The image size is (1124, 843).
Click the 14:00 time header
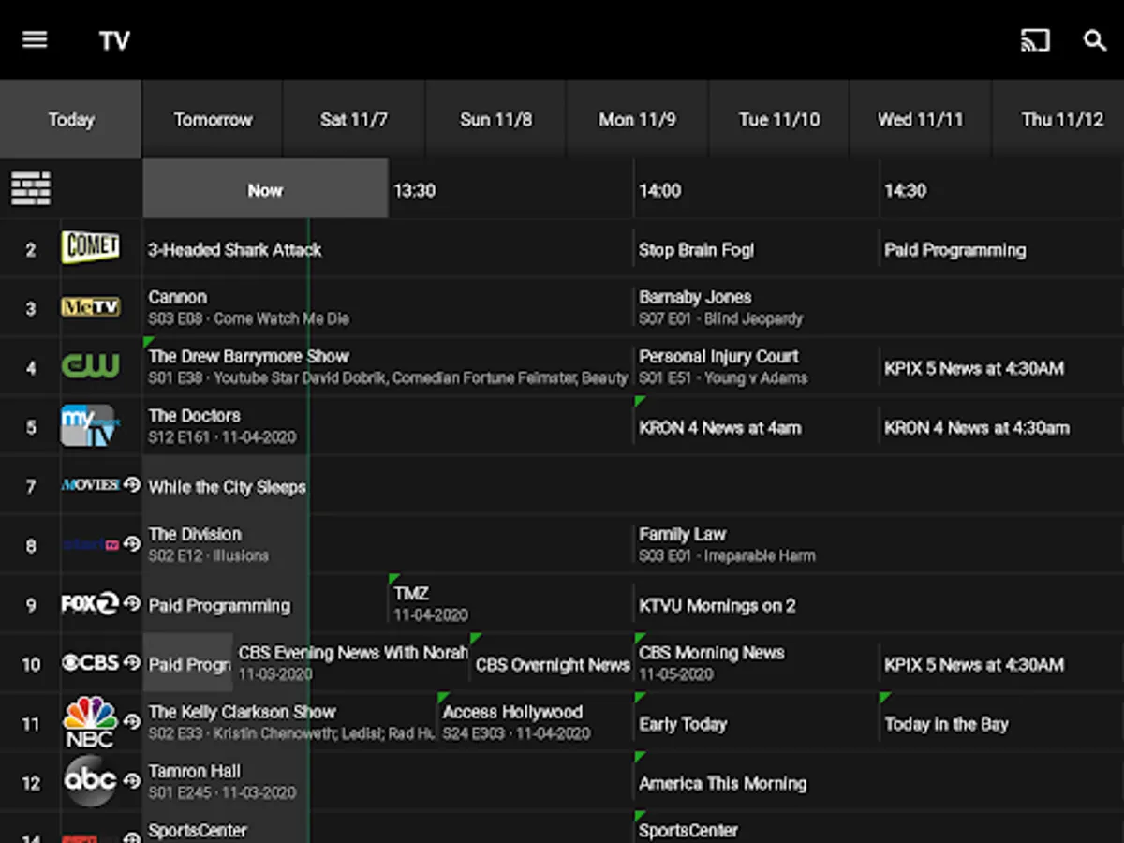point(756,189)
